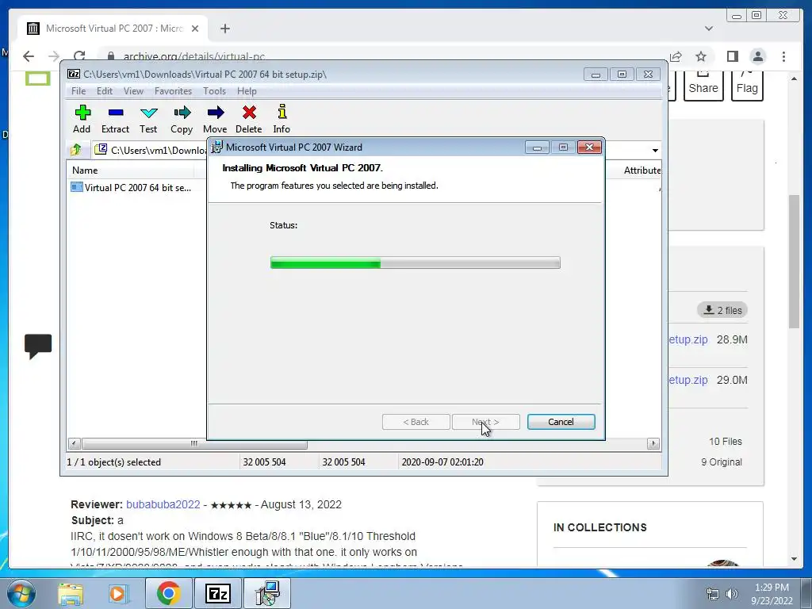Image resolution: width=812 pixels, height=609 pixels.
Task: Click the network tray icon
Action: pos(713,594)
